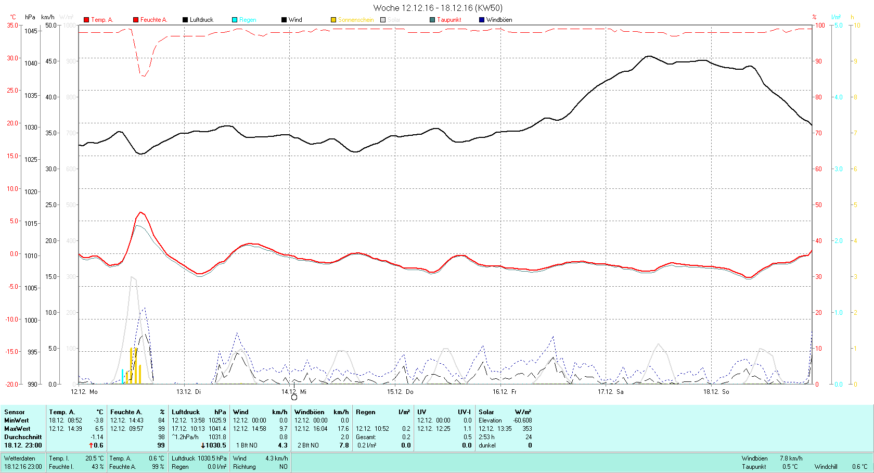Click the Richtung value NO
This screenshot has height=473, width=874.
point(283,467)
